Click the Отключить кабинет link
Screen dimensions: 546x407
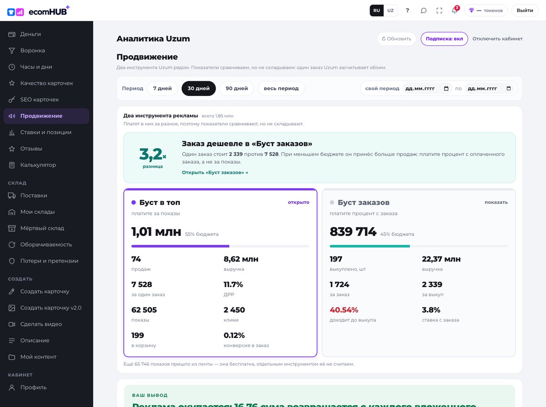click(x=497, y=39)
